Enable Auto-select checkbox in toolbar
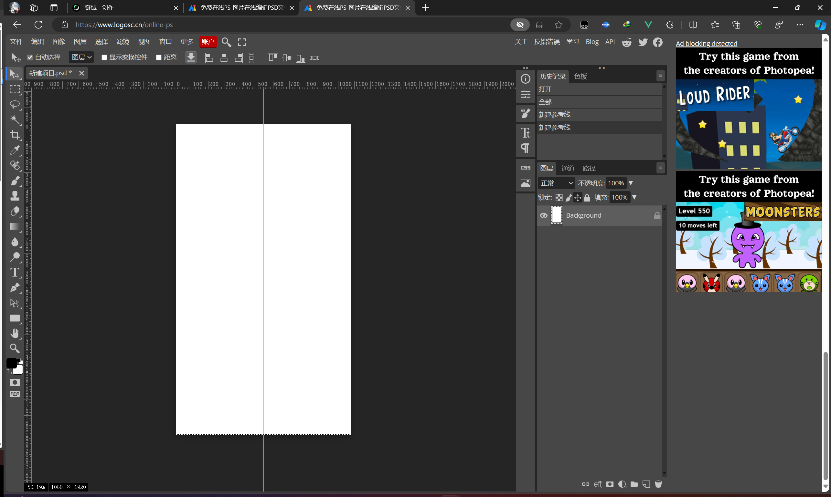 pyautogui.click(x=30, y=57)
